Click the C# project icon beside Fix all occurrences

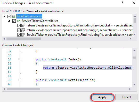coord(13,16)
